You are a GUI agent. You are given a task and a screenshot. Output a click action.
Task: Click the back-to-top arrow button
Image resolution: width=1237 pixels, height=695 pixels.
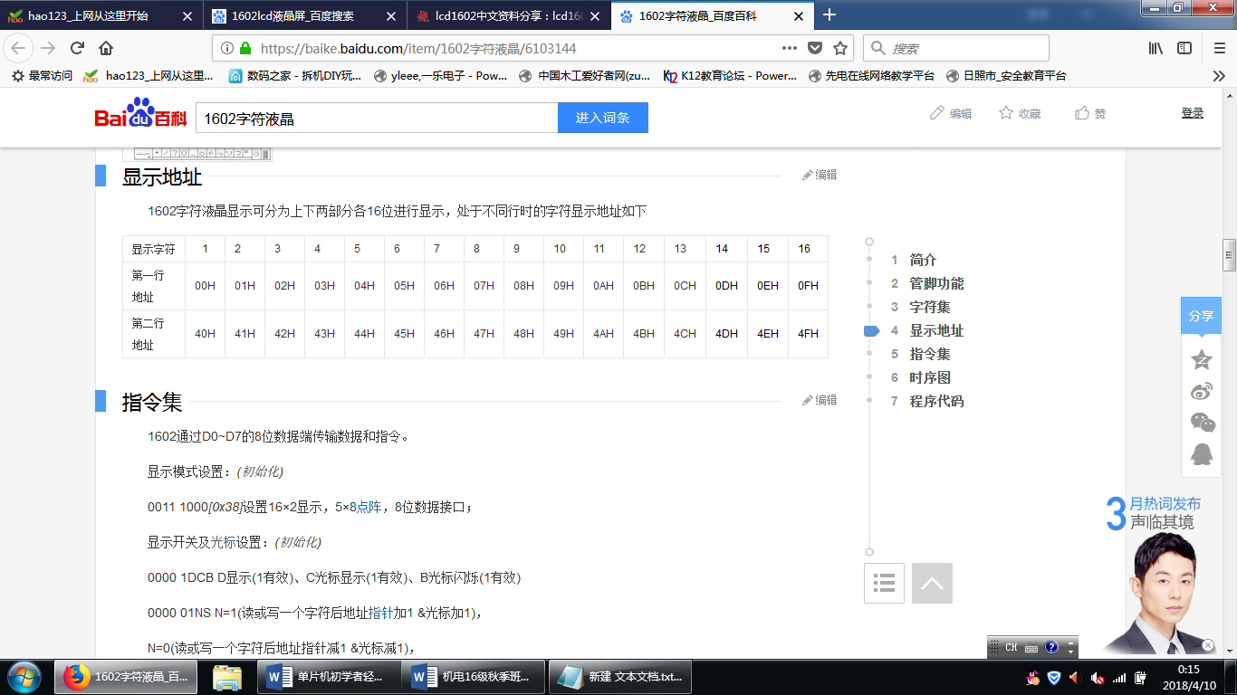click(932, 583)
